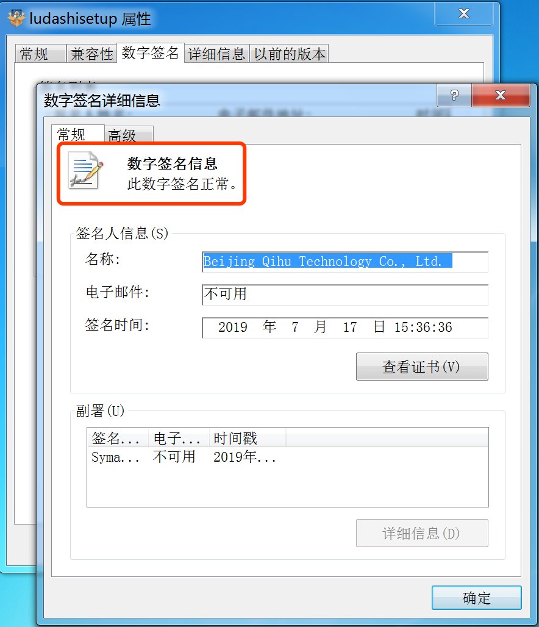The height and width of the screenshot is (627, 539).
Task: Switch to 以前的版本 tab
Action: [x=290, y=54]
